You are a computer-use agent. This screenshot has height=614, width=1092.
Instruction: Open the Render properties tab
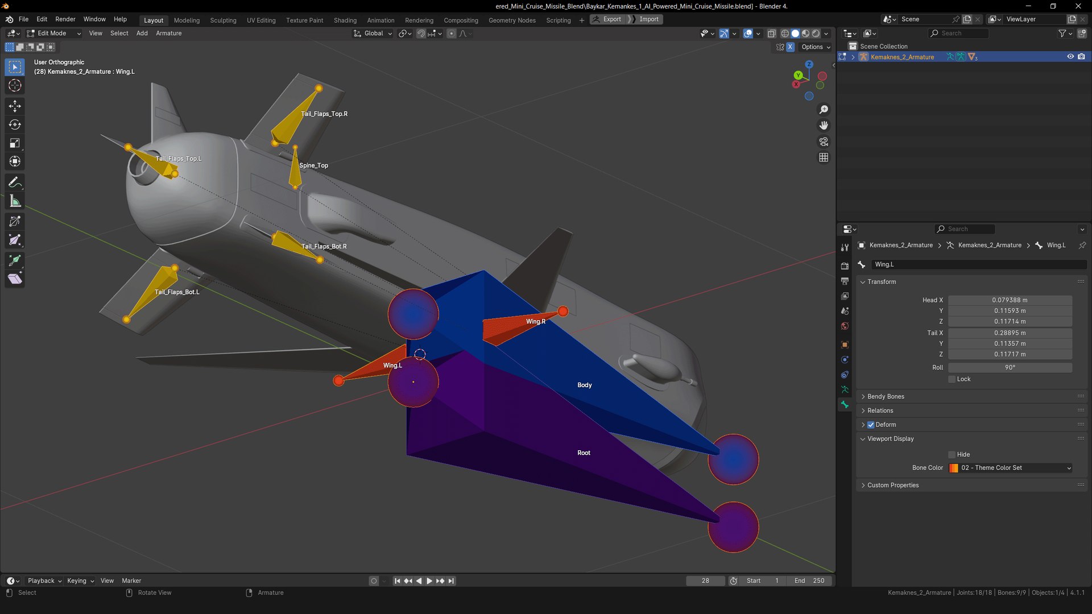pyautogui.click(x=845, y=266)
